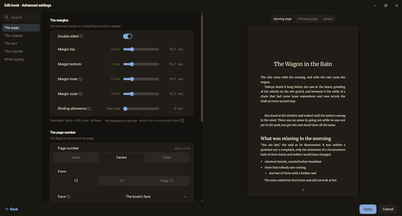Click 'The Wagon in the Rain' preview title

(303, 64)
